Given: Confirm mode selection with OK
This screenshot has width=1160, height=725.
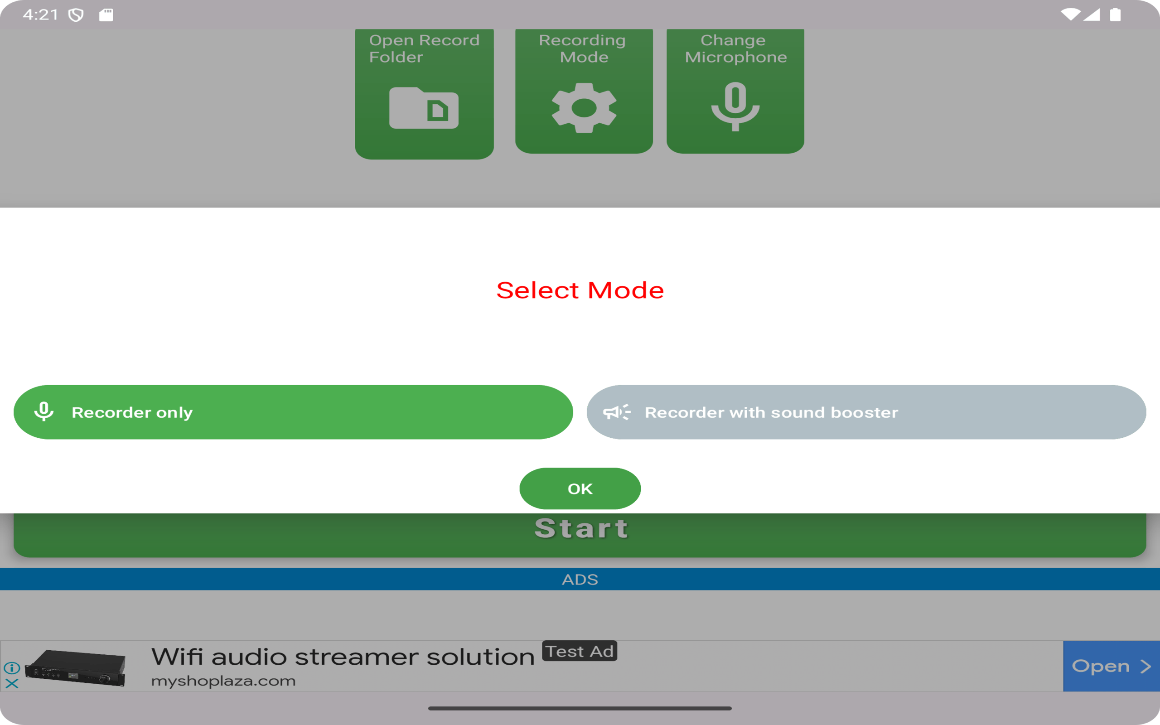Looking at the screenshot, I should (x=580, y=488).
